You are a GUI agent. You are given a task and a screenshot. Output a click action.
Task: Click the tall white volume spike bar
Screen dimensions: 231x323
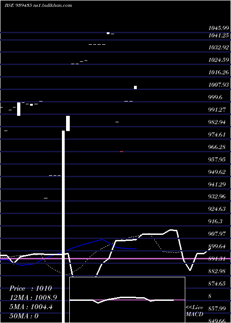pos(63,227)
